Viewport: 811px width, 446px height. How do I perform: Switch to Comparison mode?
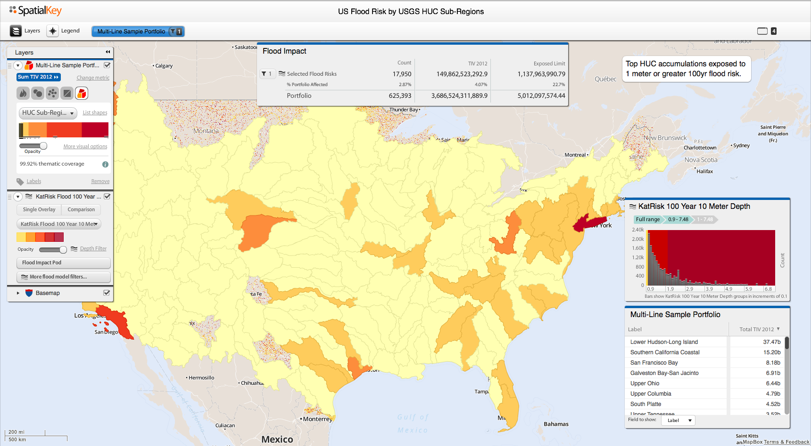tap(81, 210)
